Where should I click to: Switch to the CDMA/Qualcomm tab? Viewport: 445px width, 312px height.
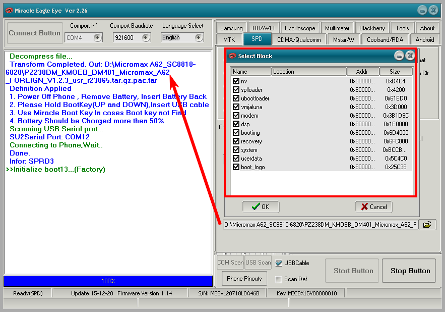point(299,39)
